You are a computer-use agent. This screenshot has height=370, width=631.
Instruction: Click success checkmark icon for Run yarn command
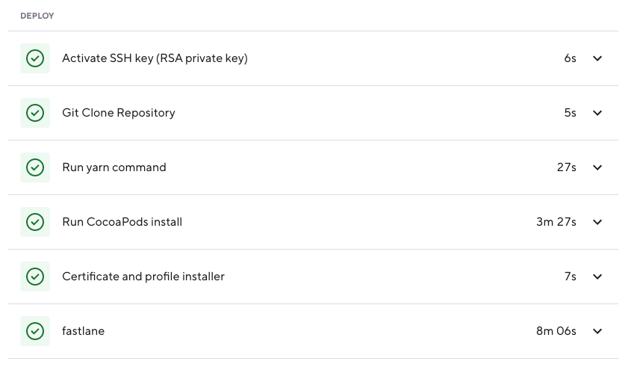35,167
